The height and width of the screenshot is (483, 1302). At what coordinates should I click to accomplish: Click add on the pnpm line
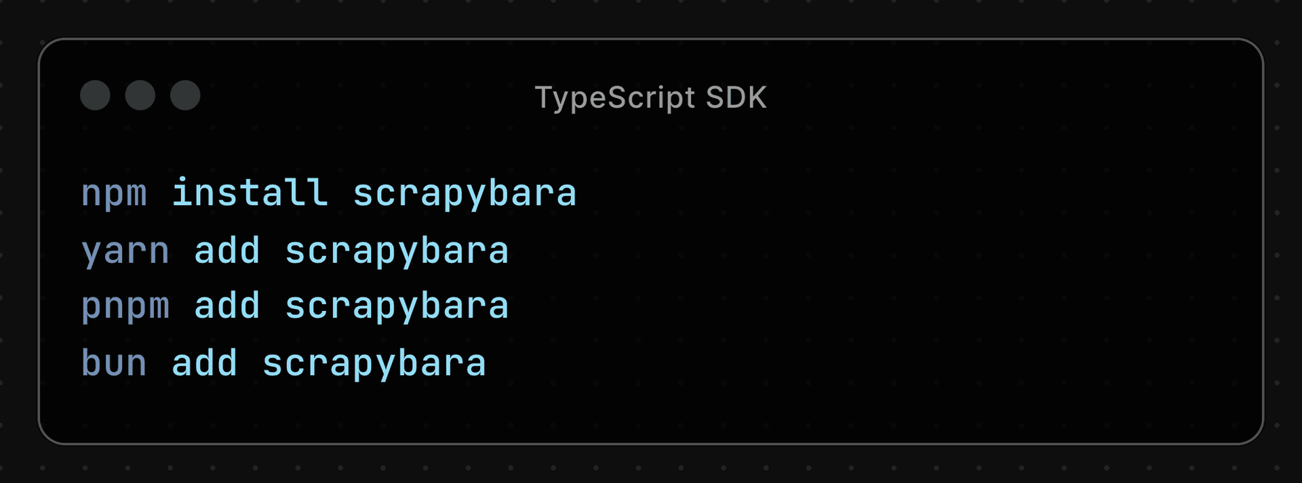(x=227, y=306)
